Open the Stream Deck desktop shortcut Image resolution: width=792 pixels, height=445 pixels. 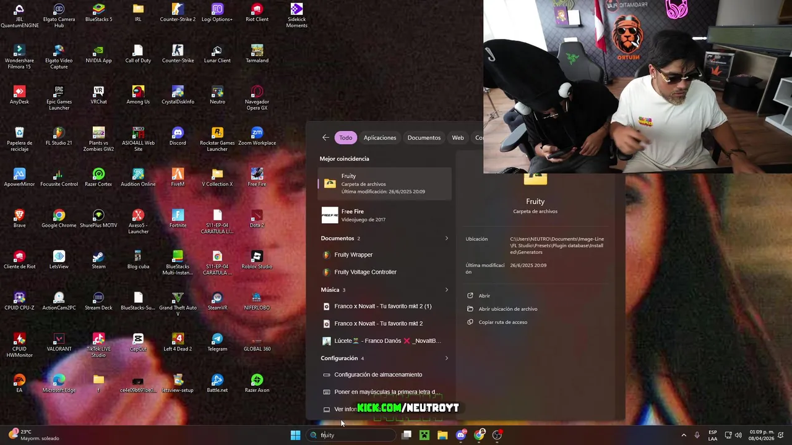coord(98,301)
